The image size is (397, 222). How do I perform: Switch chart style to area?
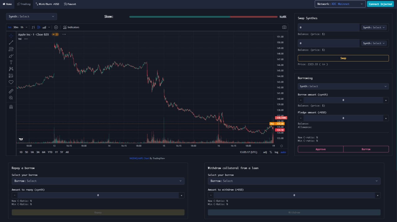coord(44,27)
